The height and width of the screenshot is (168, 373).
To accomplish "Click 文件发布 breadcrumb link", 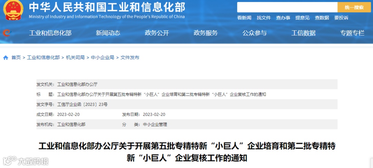I will 130,58.
